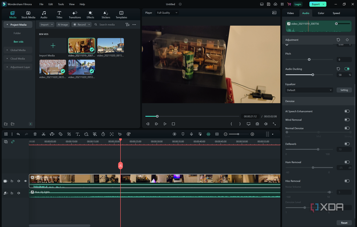This screenshot has width=357, height=227.
Task: Click the delete trash icon in timeline toolbar
Action: pos(35,134)
